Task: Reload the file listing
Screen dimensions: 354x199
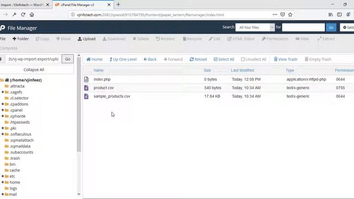Action: tap(198, 59)
